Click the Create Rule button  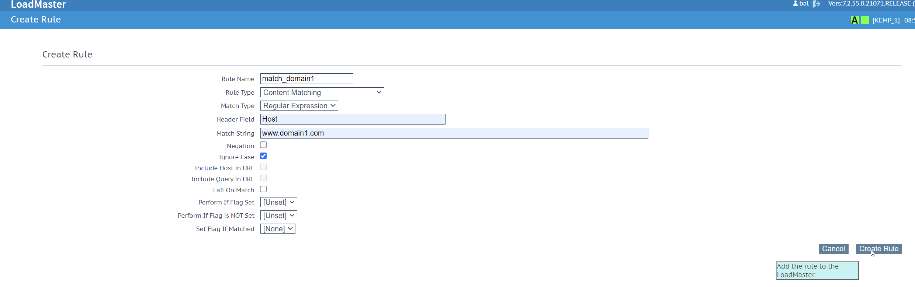pyautogui.click(x=879, y=249)
